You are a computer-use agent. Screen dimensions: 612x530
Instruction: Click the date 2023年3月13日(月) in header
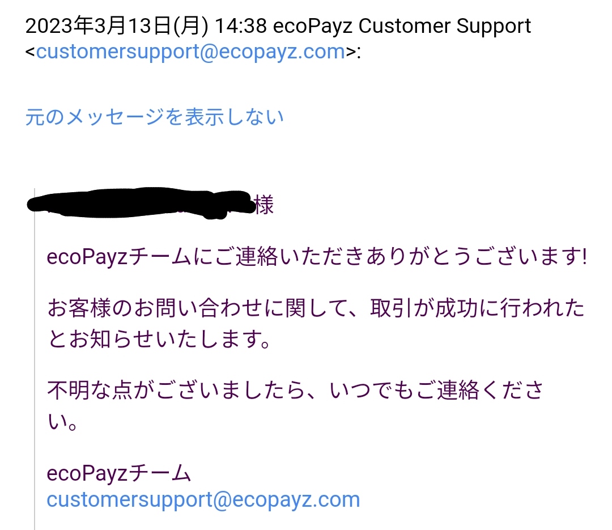[x=117, y=26]
